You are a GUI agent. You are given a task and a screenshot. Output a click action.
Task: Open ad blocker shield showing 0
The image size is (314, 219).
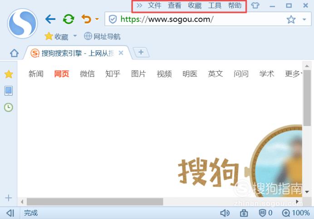pyautogui.click(x=265, y=213)
